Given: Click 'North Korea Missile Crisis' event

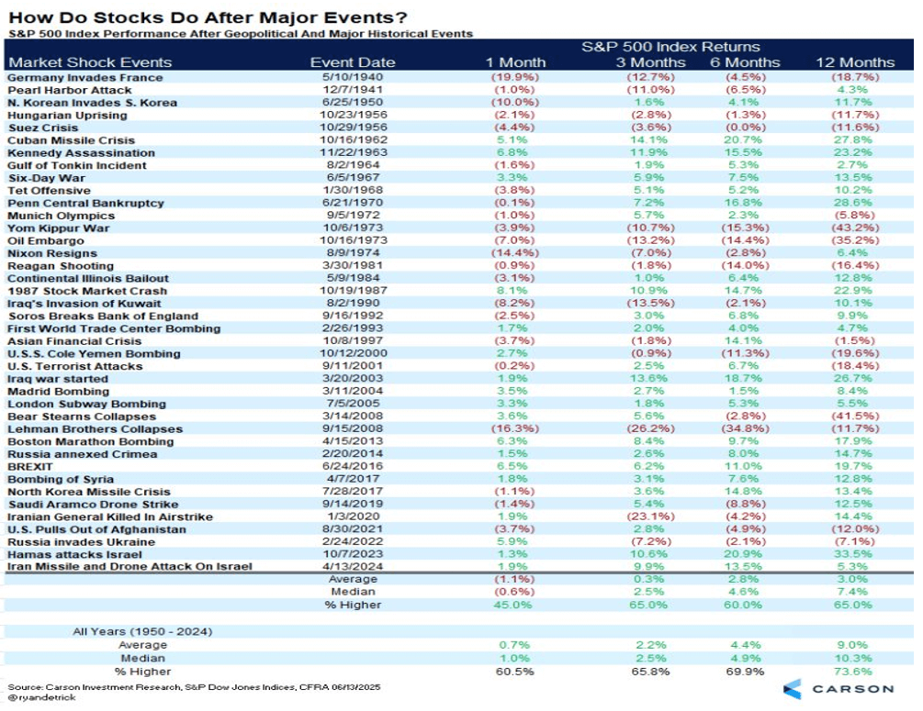Looking at the screenshot, I should click(x=88, y=492).
